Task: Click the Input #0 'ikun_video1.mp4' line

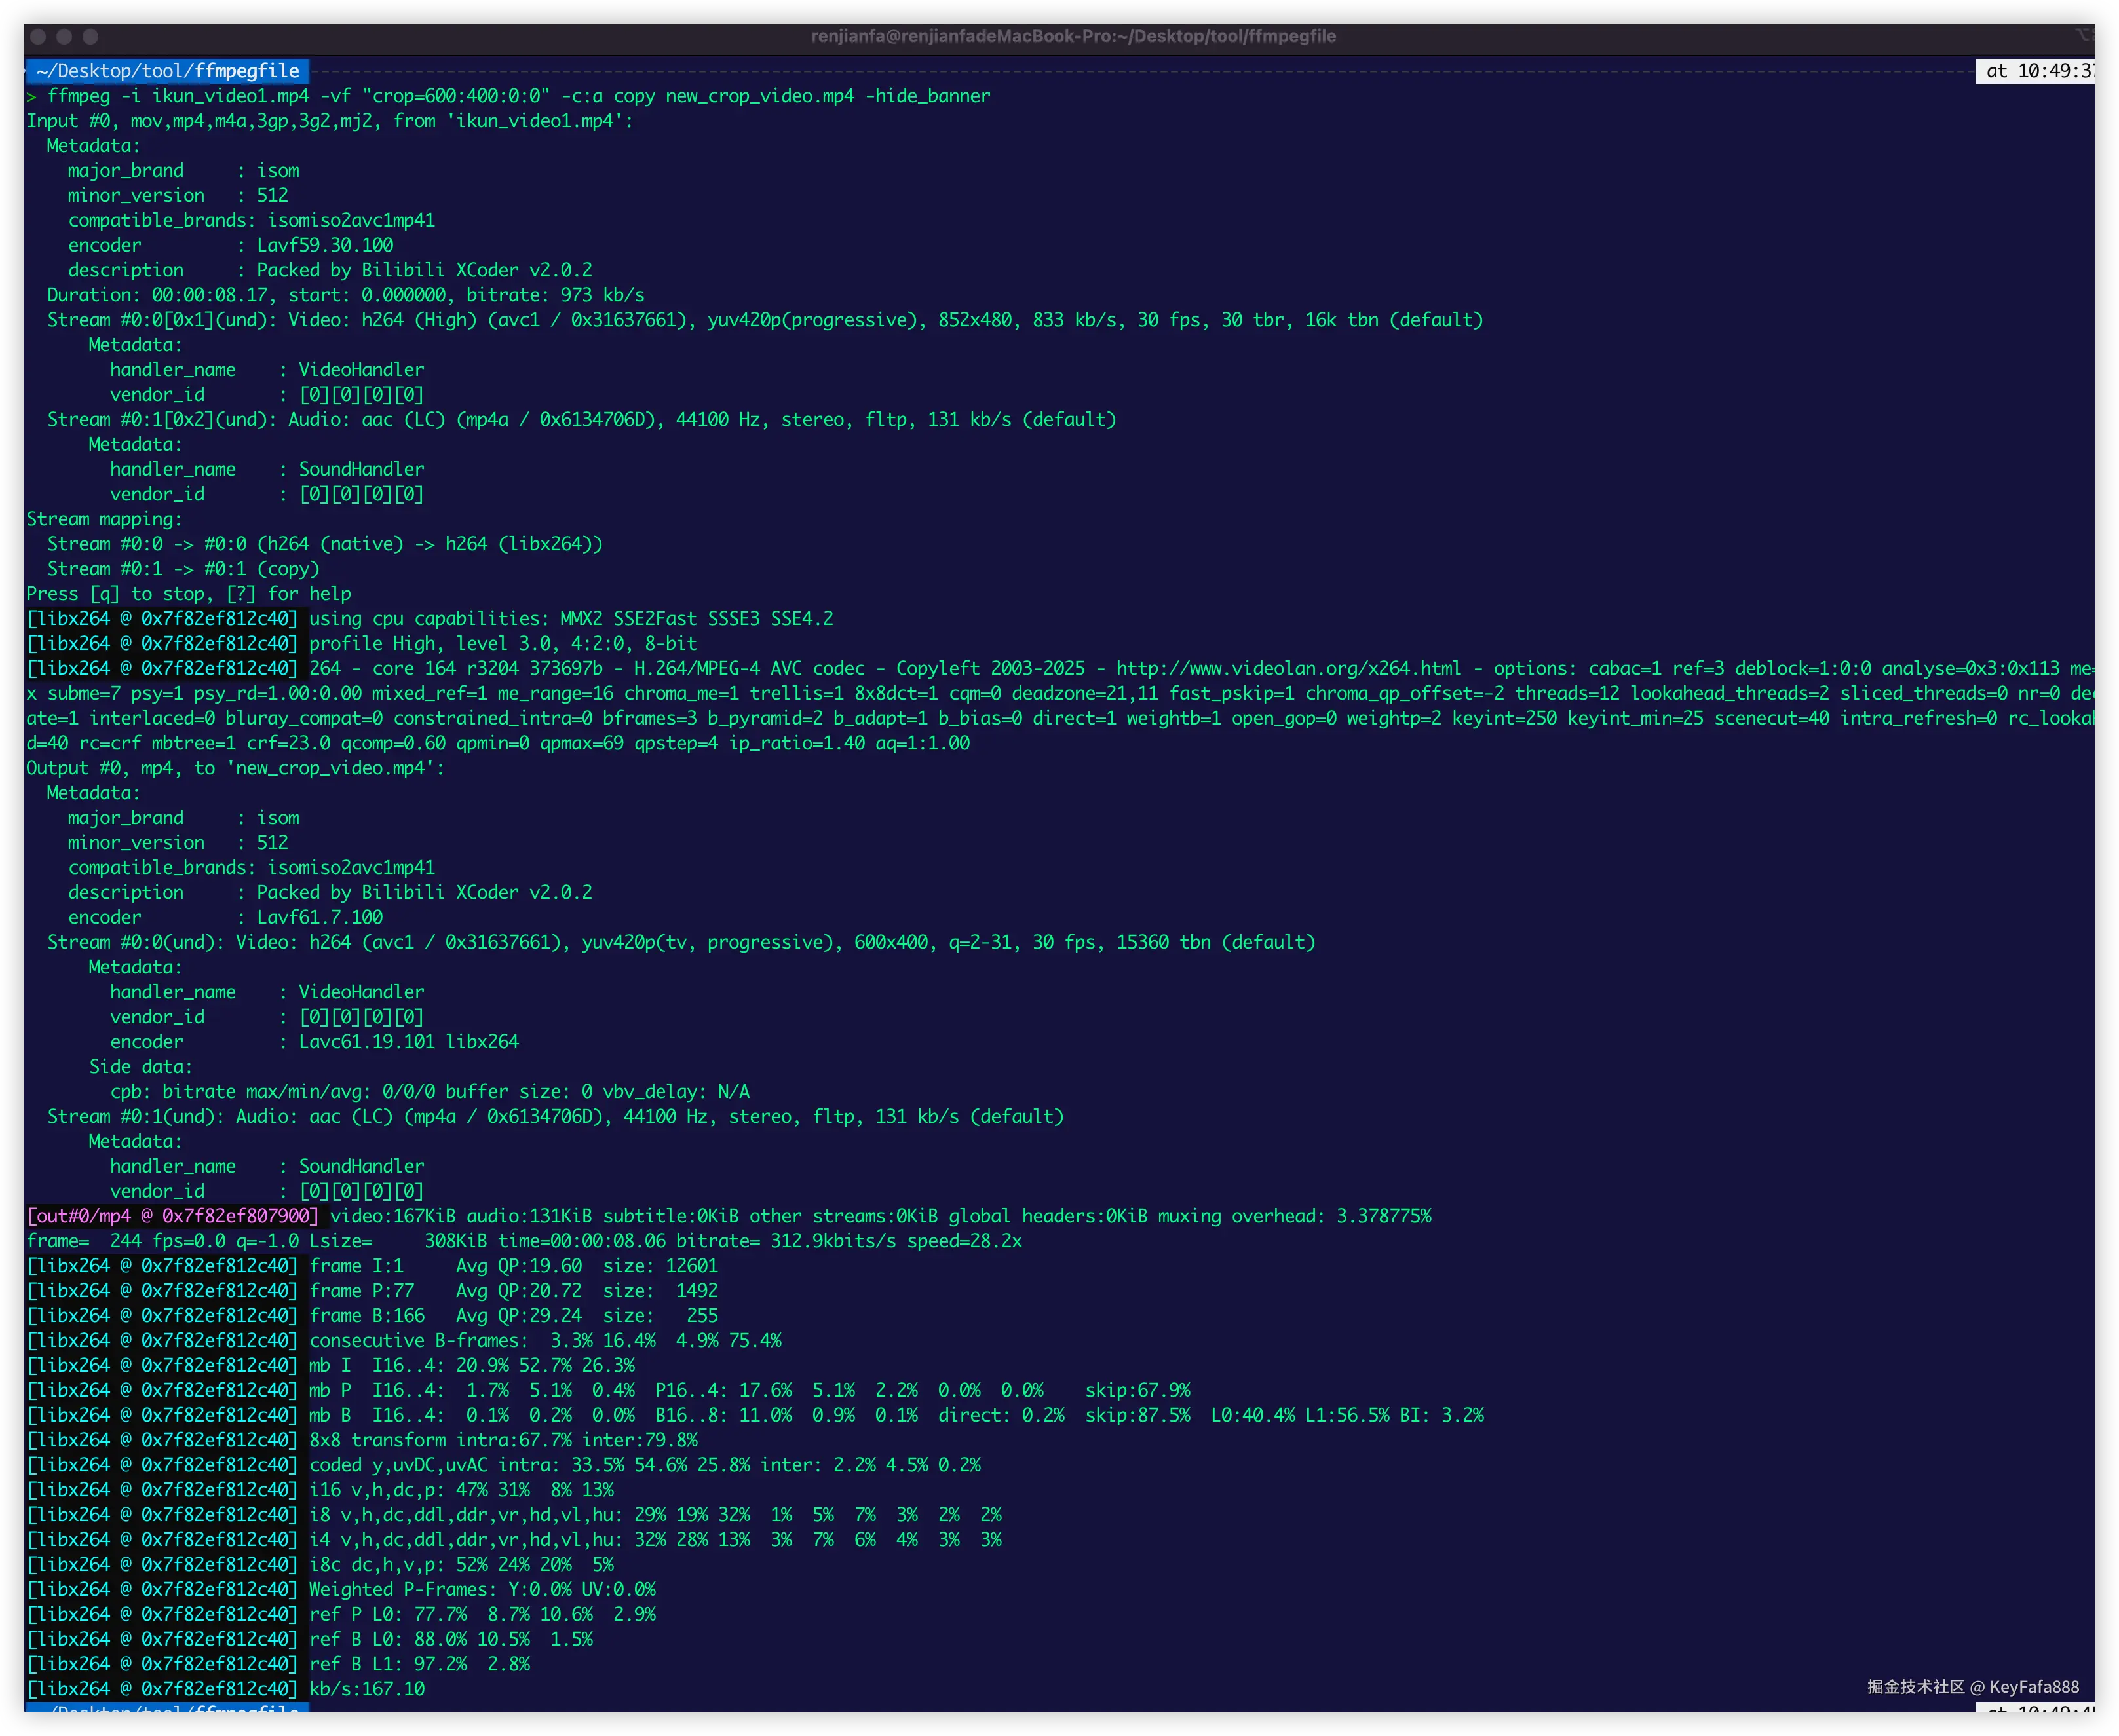Action: 329,121
